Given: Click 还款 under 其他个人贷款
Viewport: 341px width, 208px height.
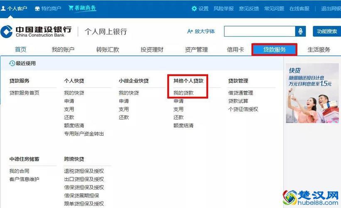Looking at the screenshot, I should point(178,117).
